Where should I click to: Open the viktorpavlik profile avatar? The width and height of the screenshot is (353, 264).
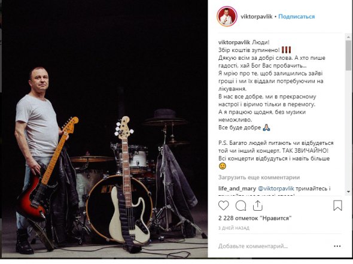[227, 16]
